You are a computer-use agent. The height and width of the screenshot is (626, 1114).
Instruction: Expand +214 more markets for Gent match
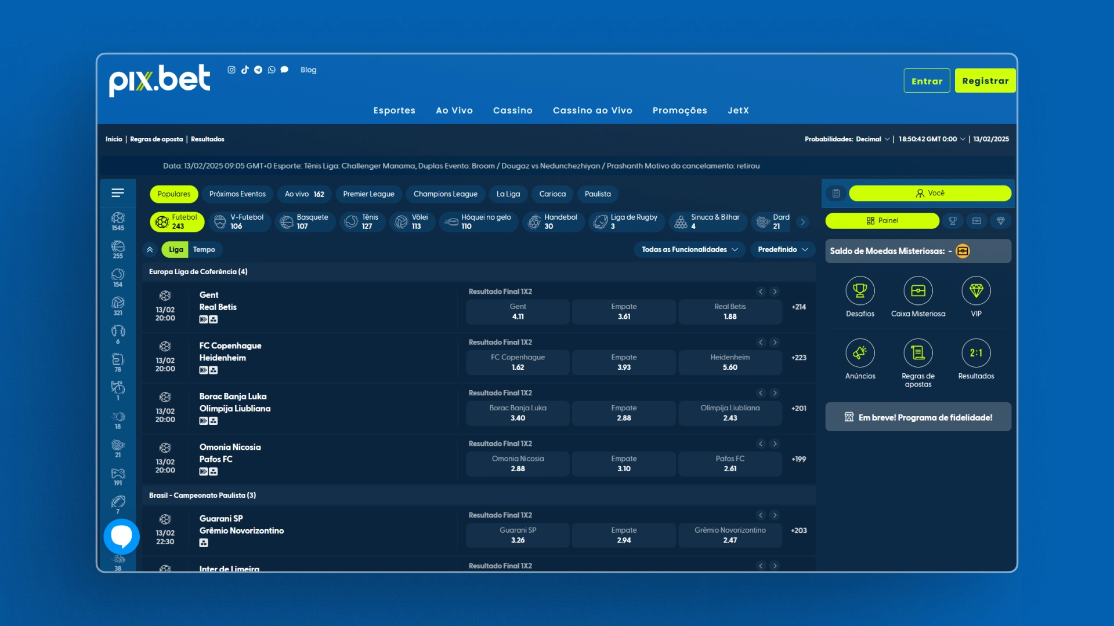coord(798,307)
